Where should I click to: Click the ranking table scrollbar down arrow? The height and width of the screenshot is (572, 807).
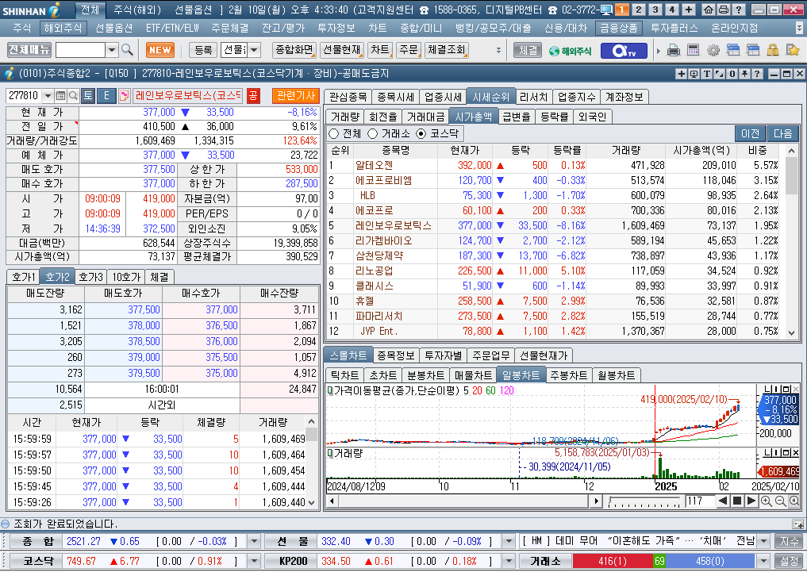pyautogui.click(x=792, y=333)
